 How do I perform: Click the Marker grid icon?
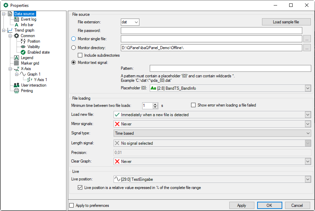17,63
